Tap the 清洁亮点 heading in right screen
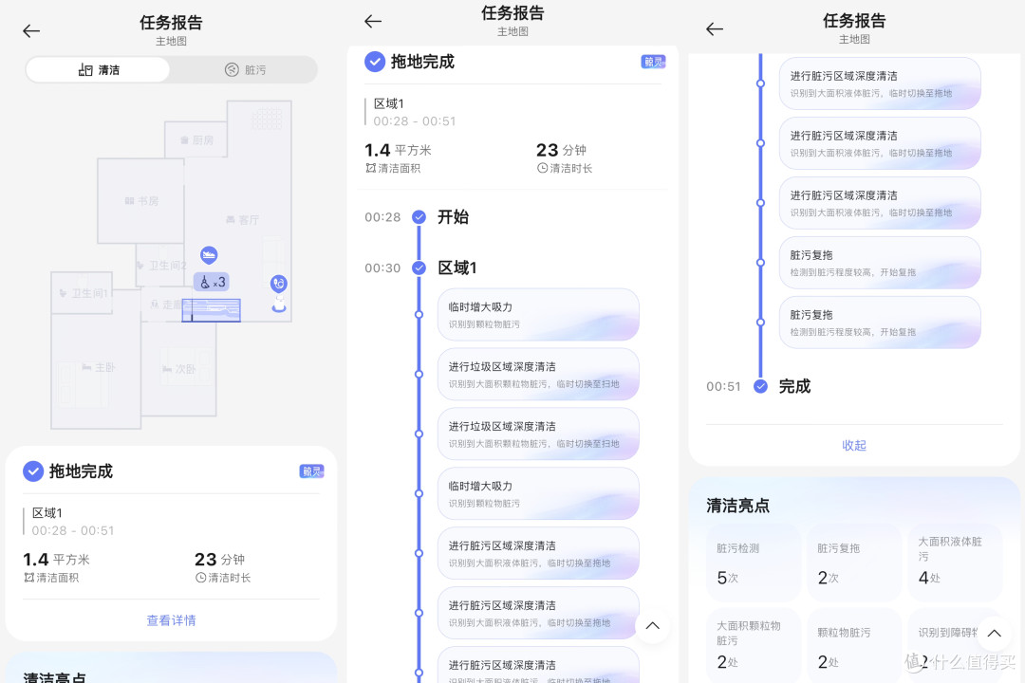This screenshot has height=683, width=1025. click(x=737, y=506)
